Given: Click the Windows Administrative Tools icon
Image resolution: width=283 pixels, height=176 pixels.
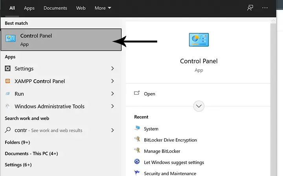Looking at the screenshot, I should (7, 106).
